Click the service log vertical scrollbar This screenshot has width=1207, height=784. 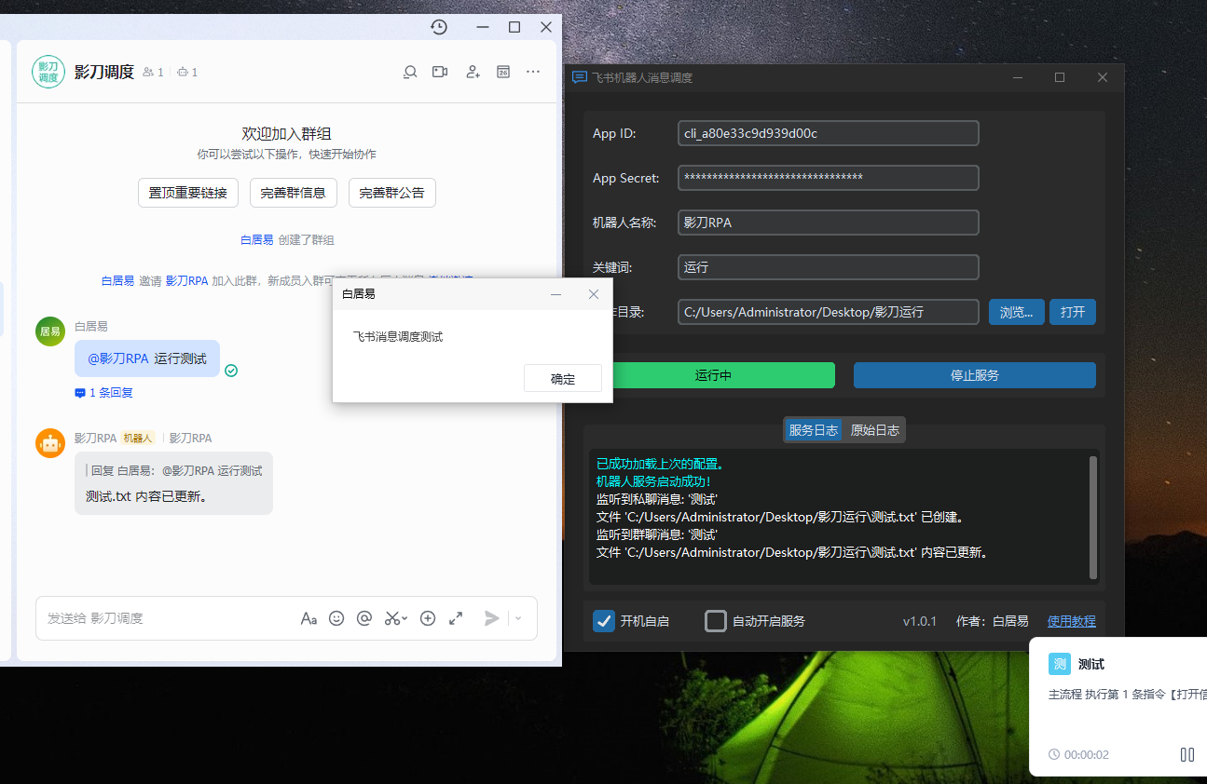1093,518
